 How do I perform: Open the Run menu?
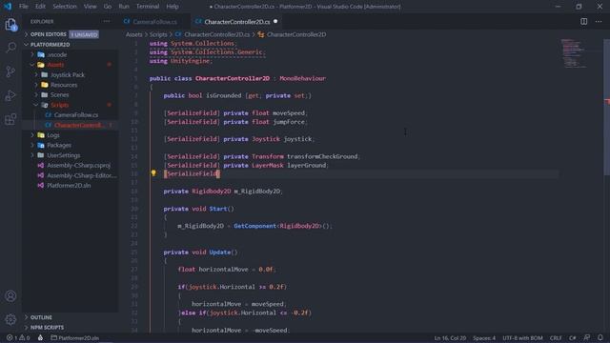124,7
